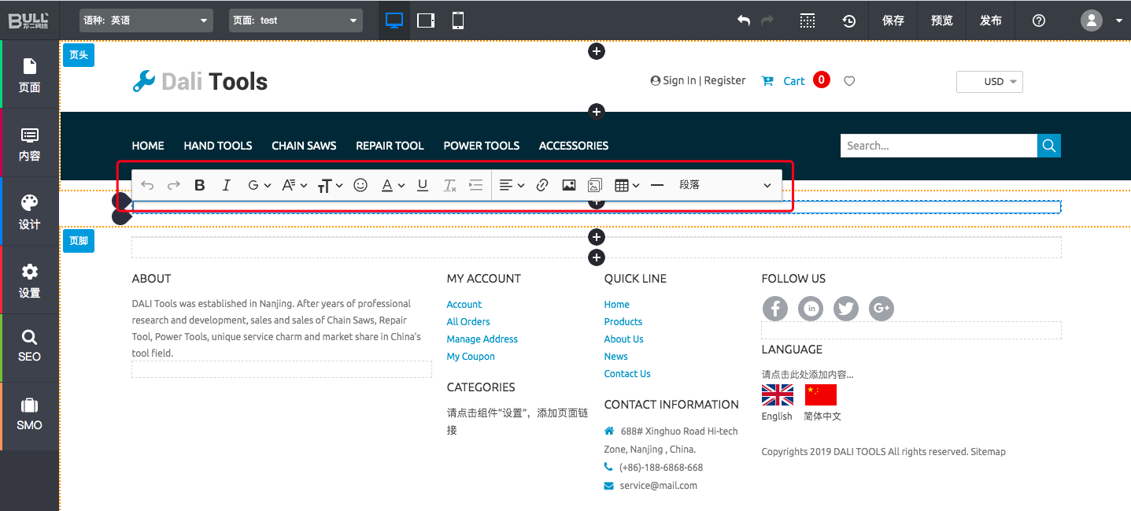This screenshot has width=1131, height=511.
Task: Open the text font color picker
Action: pyautogui.click(x=393, y=185)
